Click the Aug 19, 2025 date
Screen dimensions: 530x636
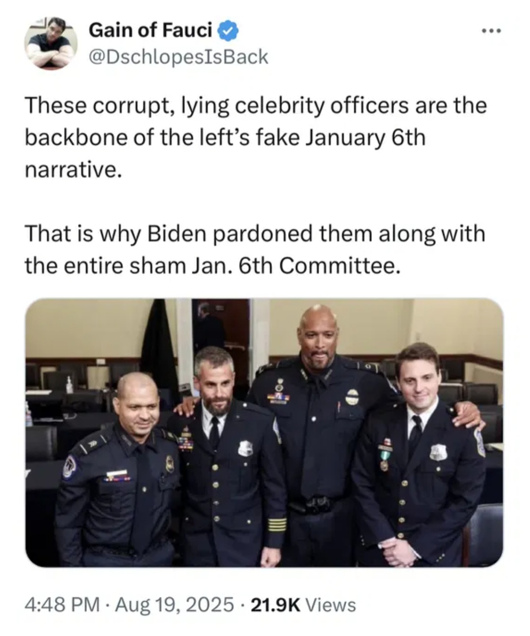click(x=174, y=604)
